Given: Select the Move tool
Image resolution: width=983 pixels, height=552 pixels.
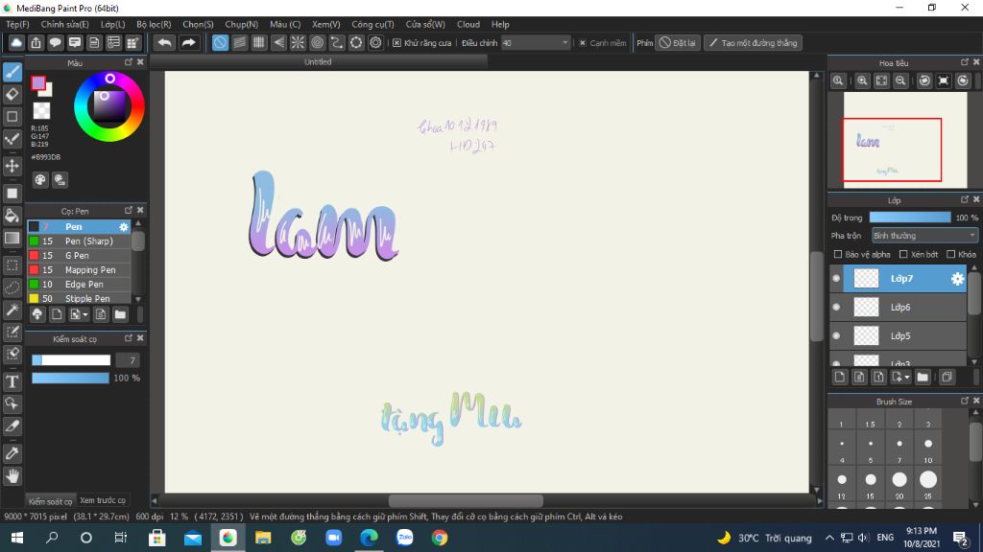Looking at the screenshot, I should (12, 166).
